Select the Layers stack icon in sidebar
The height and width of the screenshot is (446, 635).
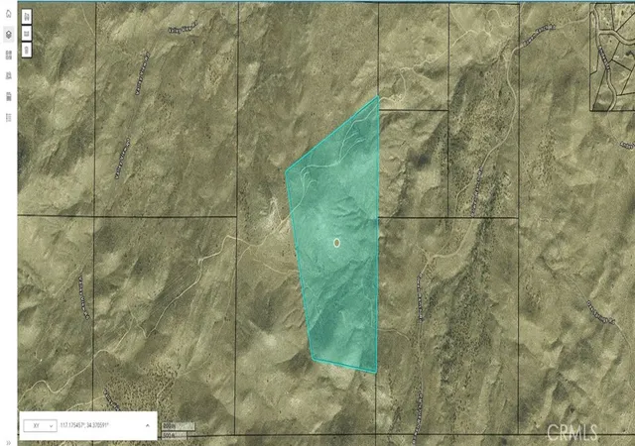[x=9, y=35]
